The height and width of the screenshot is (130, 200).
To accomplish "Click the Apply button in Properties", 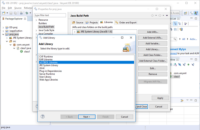I will [160, 98].
